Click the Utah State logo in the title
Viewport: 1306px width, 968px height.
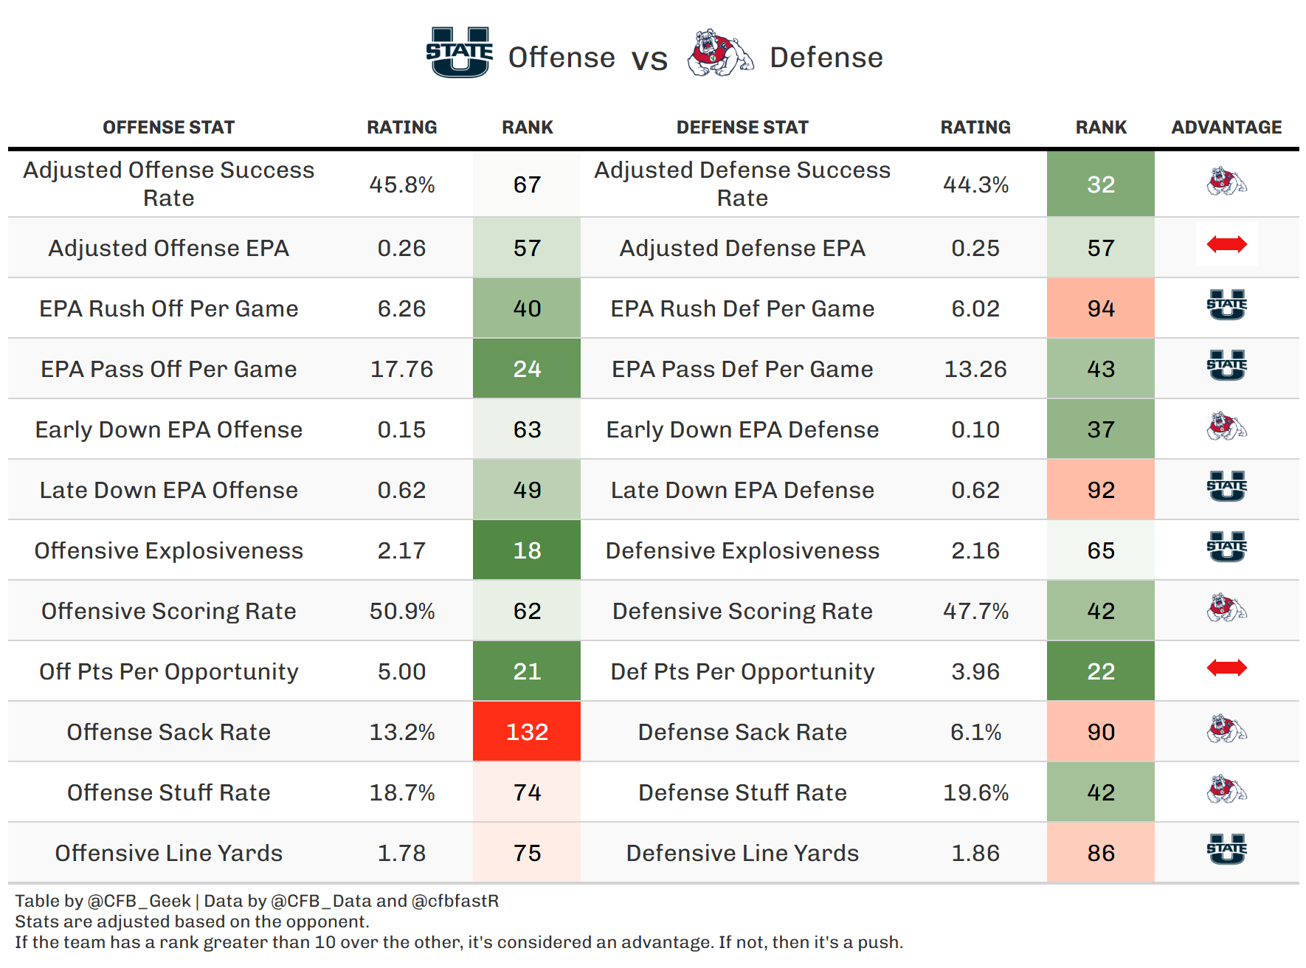click(459, 53)
